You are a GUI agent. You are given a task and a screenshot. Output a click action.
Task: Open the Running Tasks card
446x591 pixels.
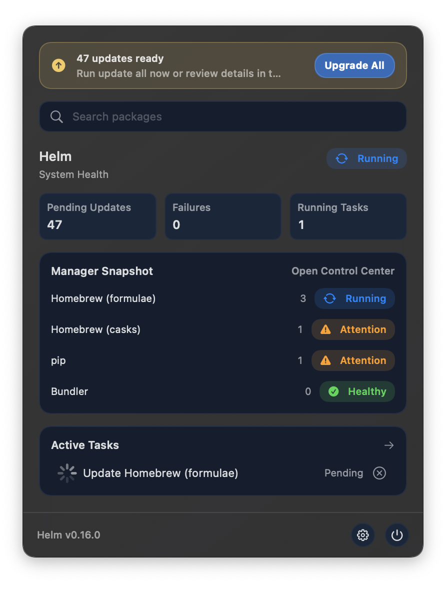click(x=348, y=216)
